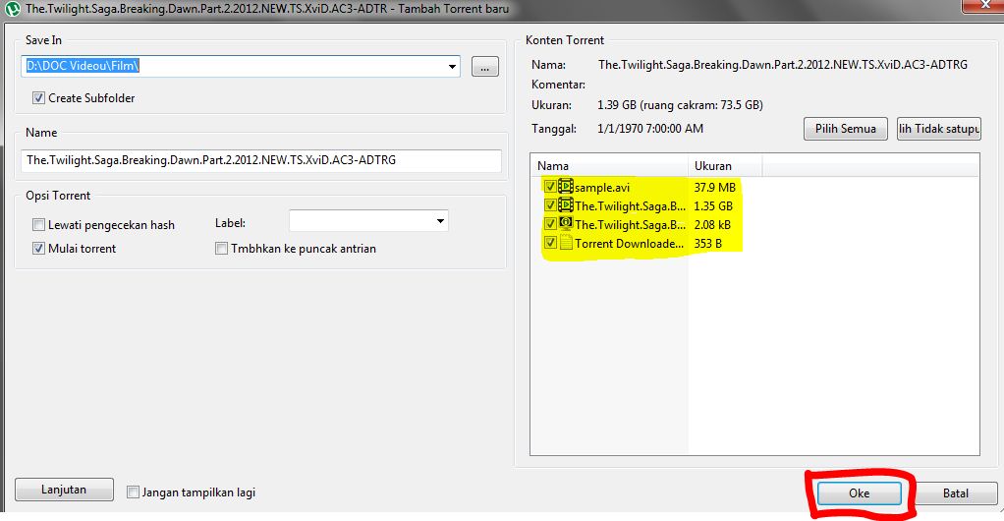Image resolution: width=1004 pixels, height=521 pixels.
Task: Click the 1.35 GB size value
Action: (713, 206)
